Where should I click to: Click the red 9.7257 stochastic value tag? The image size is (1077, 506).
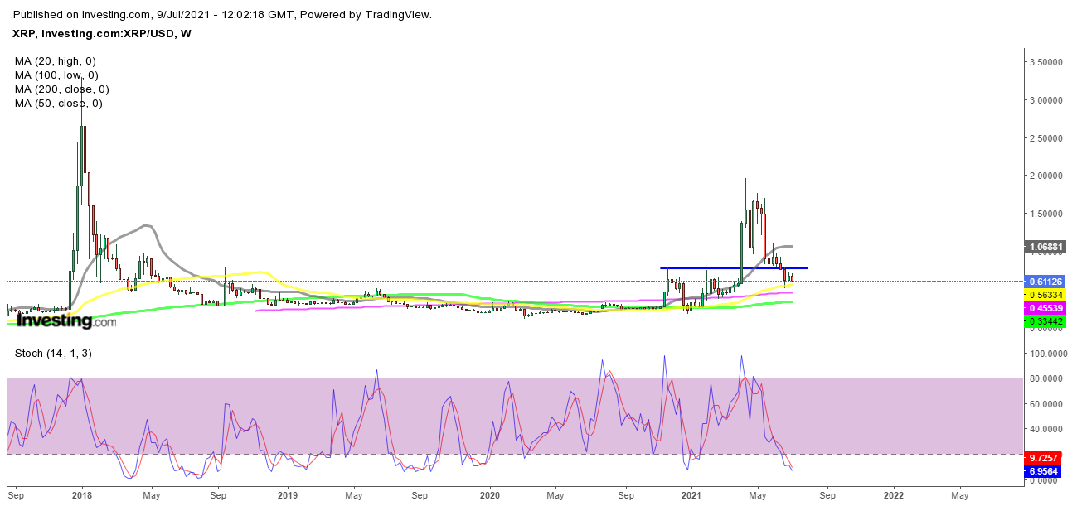click(x=1047, y=457)
